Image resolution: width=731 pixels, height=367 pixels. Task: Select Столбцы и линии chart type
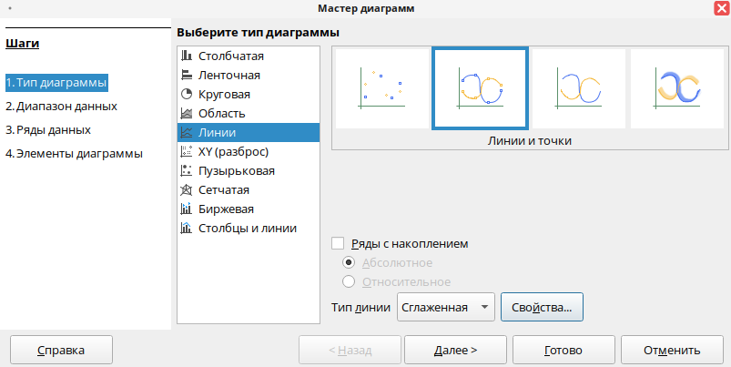coord(247,229)
